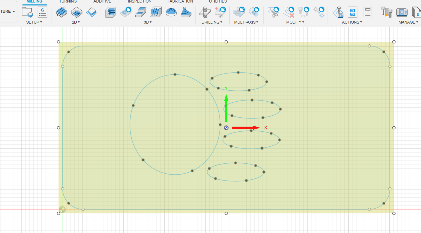Create a new Setup from toolbar

(x=28, y=12)
